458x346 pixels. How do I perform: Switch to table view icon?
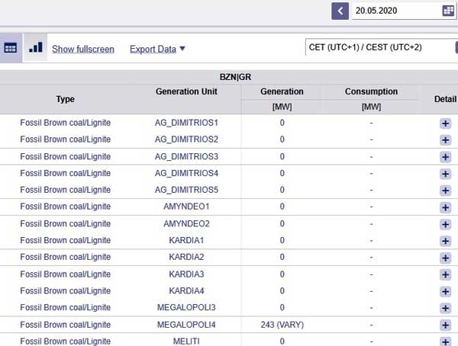[x=10, y=48]
